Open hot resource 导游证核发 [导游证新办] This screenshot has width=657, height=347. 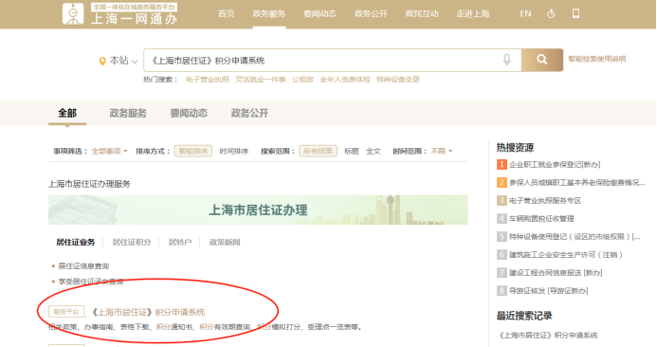549,290
